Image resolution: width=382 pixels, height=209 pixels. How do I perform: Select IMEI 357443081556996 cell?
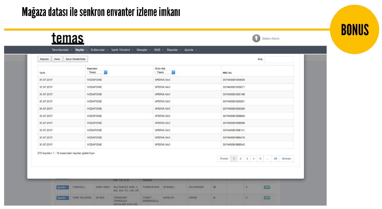click(x=234, y=123)
